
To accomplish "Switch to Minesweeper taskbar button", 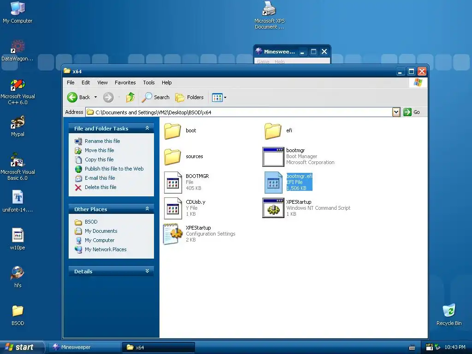I will coord(85,347).
